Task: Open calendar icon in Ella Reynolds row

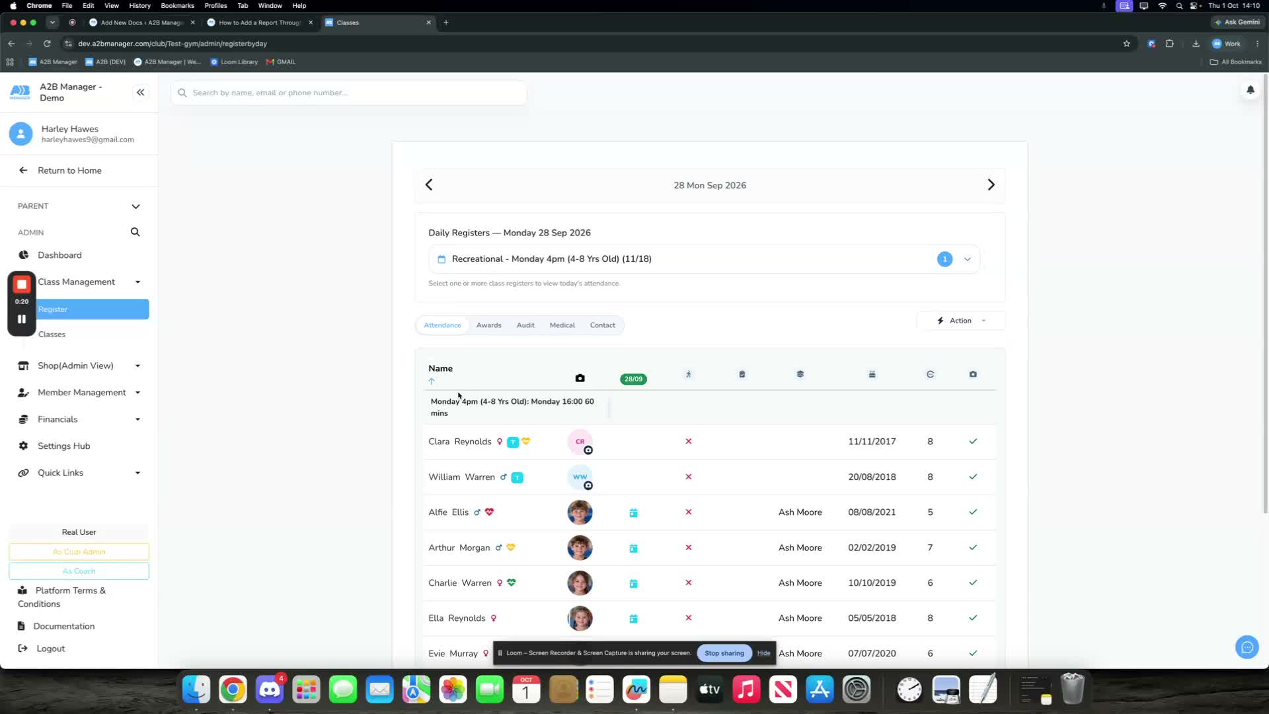Action: (633, 619)
